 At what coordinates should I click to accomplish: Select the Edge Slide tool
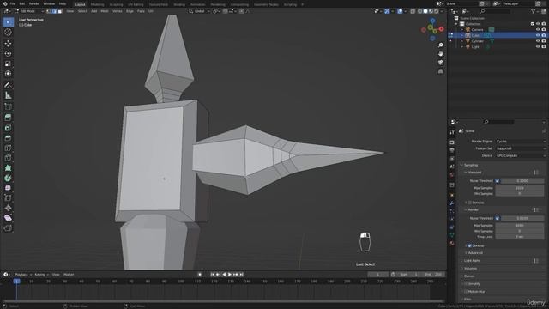click(8, 198)
